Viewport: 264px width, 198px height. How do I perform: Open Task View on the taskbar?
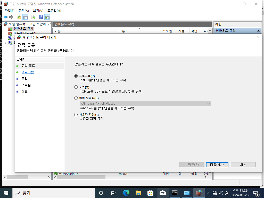[113, 193]
